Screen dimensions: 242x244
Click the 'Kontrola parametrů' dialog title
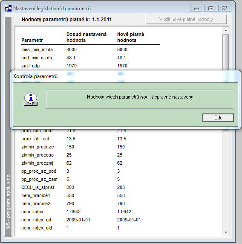[35, 76]
